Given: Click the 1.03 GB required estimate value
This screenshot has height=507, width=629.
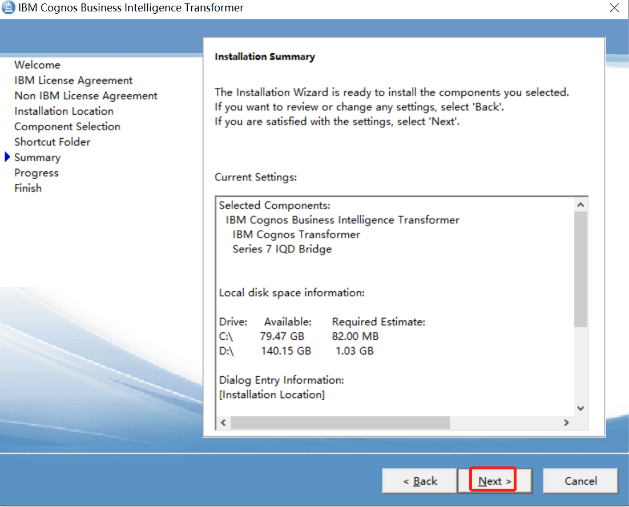Looking at the screenshot, I should tap(354, 351).
